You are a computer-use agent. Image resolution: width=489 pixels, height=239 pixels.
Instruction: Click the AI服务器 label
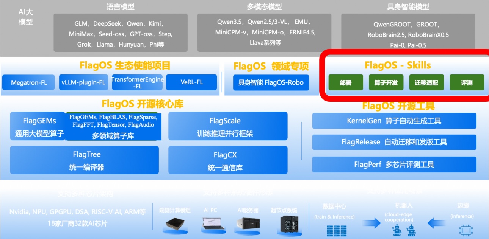tap(248, 210)
